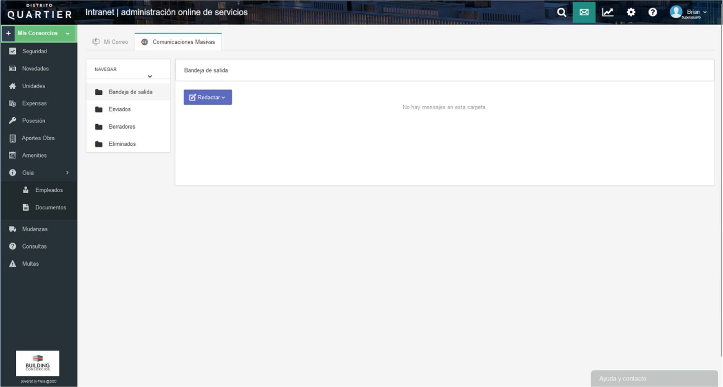Click the Novedades news icon
723x387 pixels.
click(13, 69)
